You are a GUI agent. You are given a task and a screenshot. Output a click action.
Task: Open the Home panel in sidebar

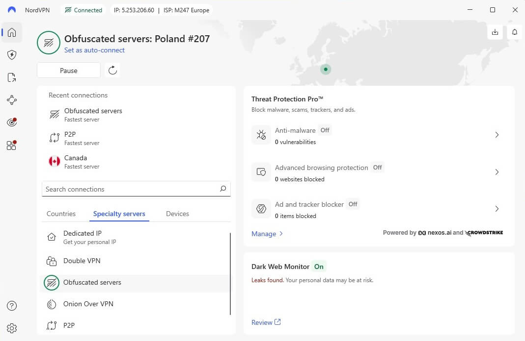[x=11, y=32]
